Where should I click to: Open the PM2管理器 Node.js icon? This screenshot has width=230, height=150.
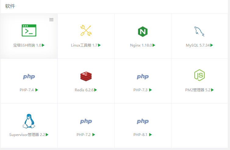[x=199, y=75]
